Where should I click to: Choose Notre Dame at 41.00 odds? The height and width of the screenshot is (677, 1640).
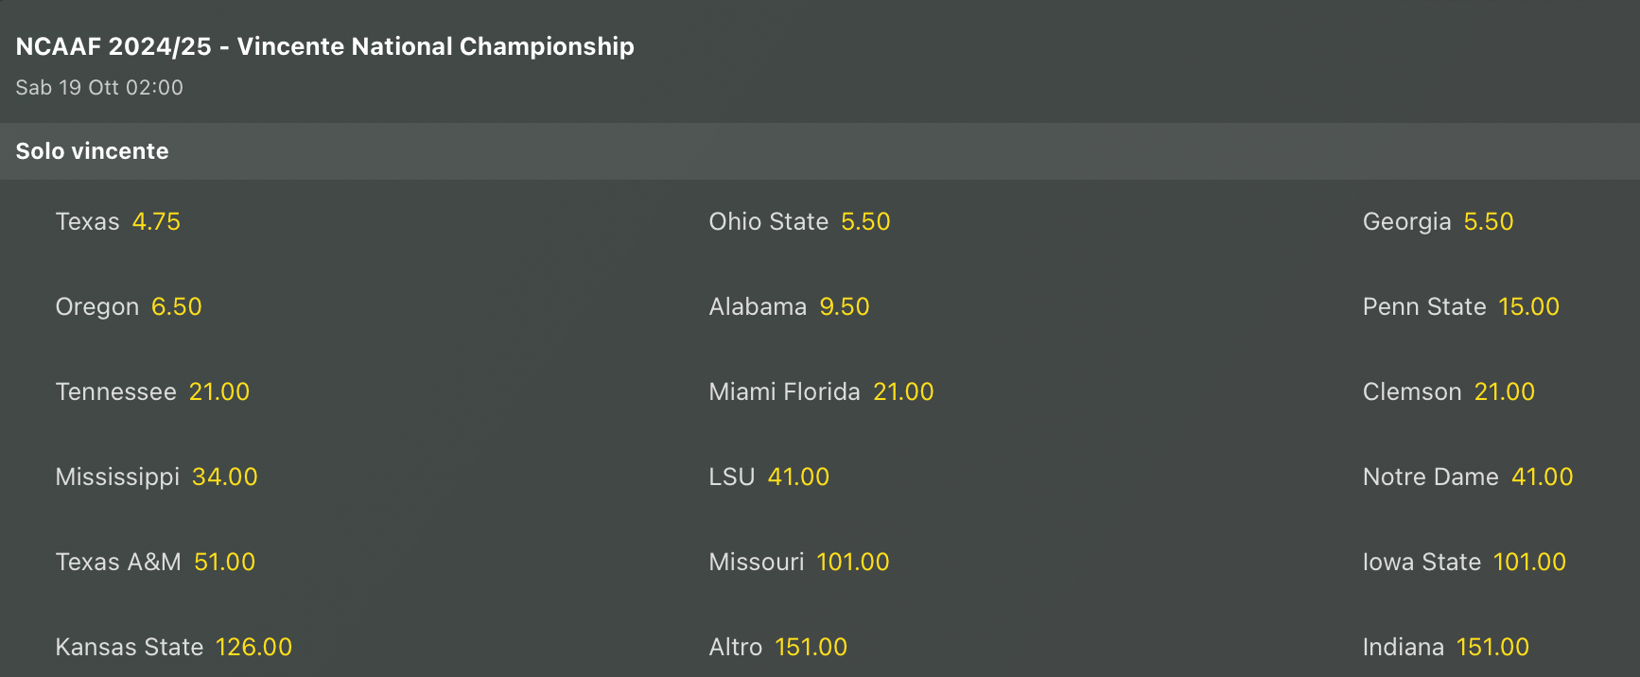point(1467,477)
